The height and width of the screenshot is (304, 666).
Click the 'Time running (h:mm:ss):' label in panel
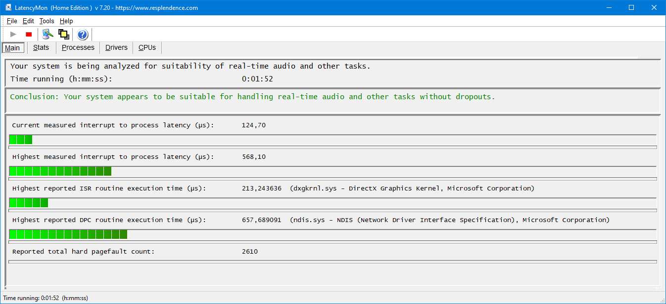click(x=61, y=79)
